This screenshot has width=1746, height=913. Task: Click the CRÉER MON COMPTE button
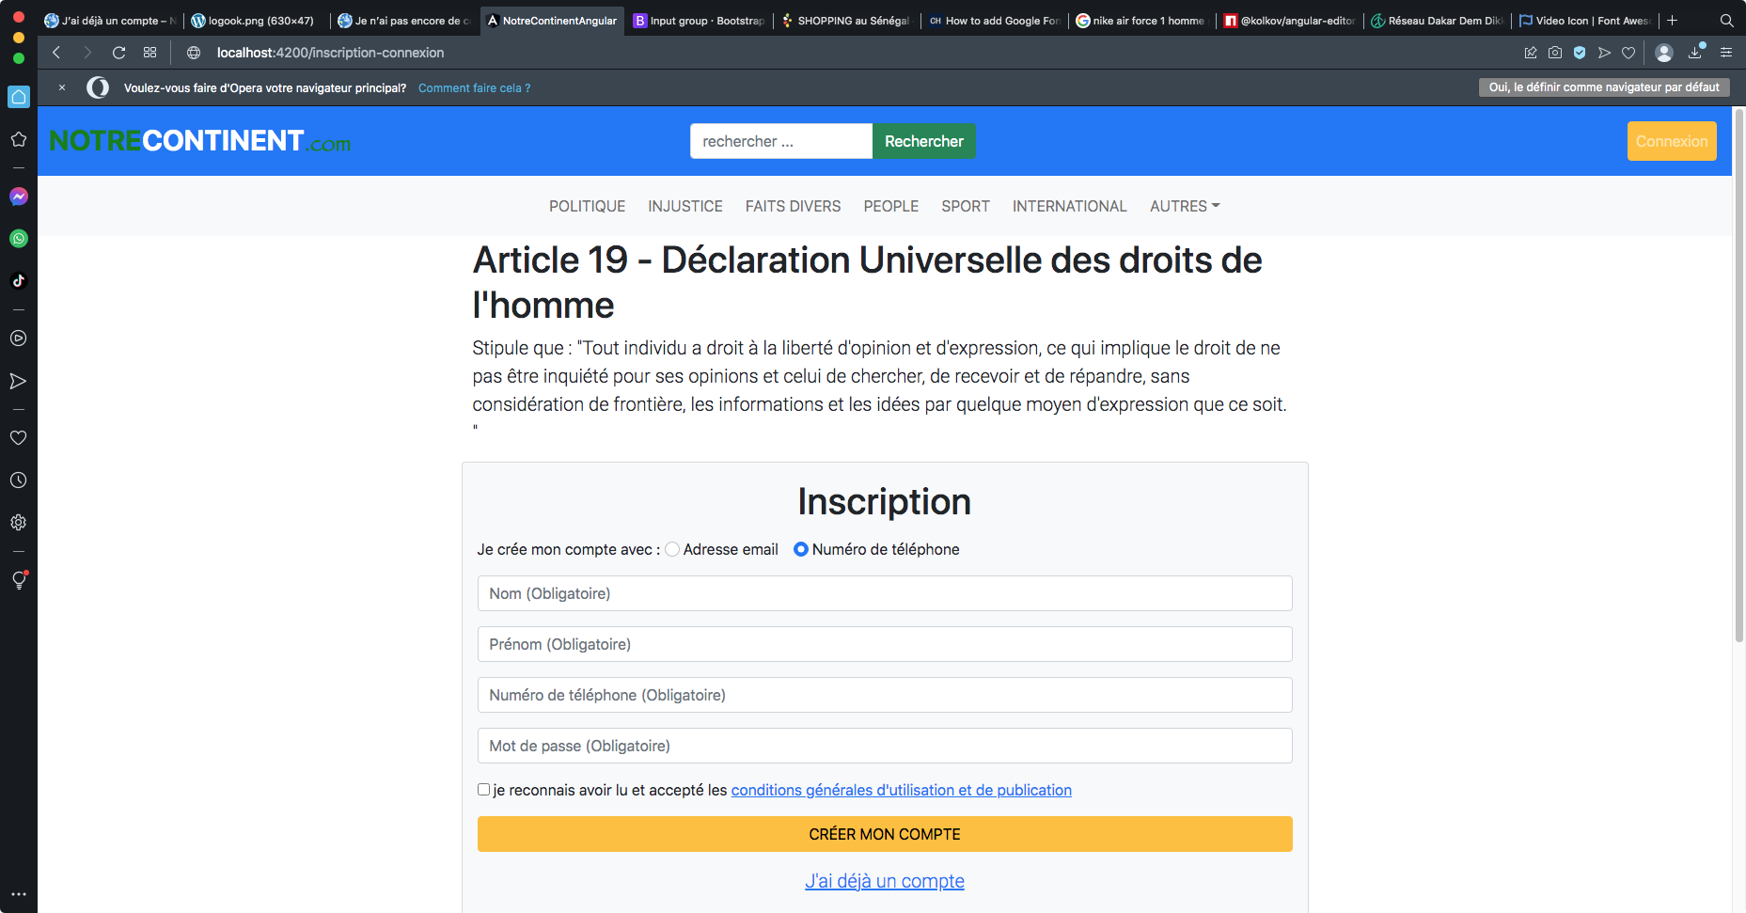(884, 834)
